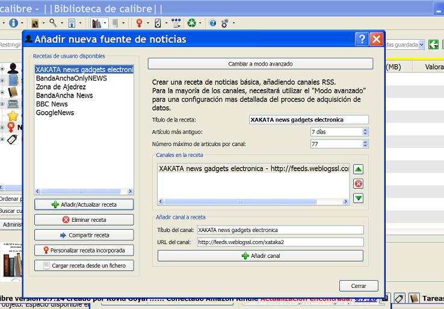Image resolution: width=444 pixels, height=309 pixels.
Task: Select the Zona de Ajedrez recipe
Action: 61,87
